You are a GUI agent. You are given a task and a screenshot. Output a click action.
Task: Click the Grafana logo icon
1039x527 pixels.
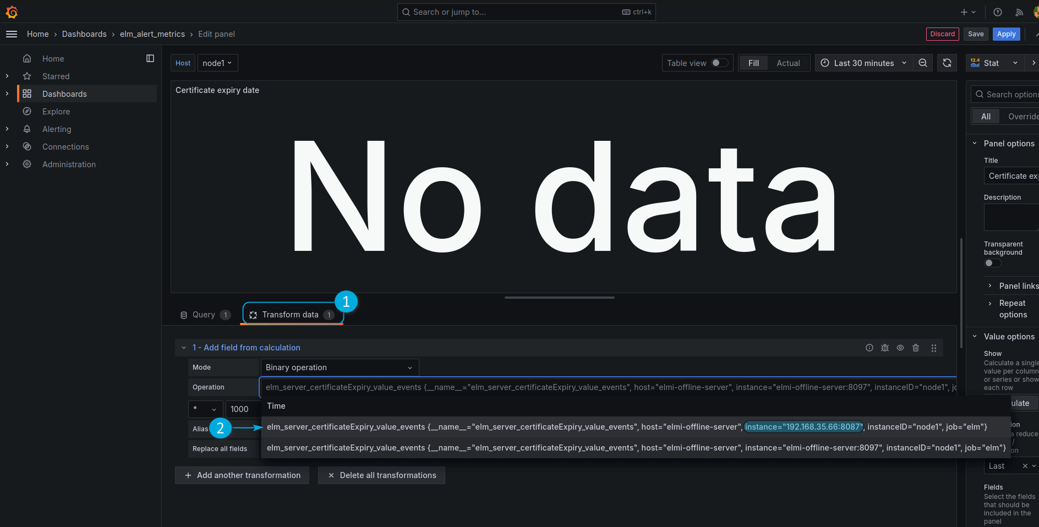coord(12,12)
